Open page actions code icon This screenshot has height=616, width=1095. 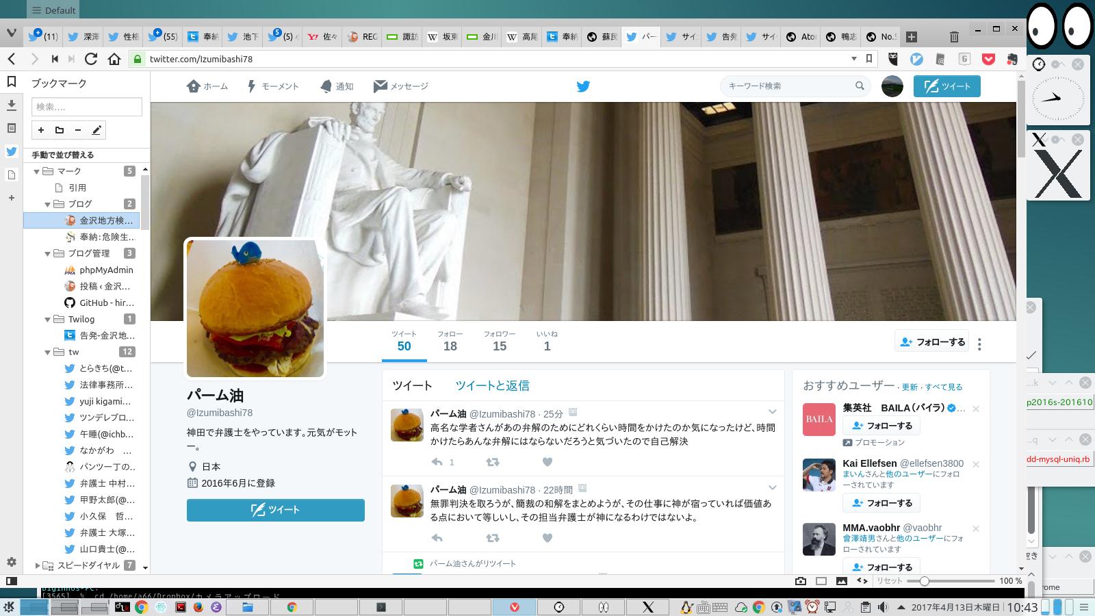(x=862, y=581)
